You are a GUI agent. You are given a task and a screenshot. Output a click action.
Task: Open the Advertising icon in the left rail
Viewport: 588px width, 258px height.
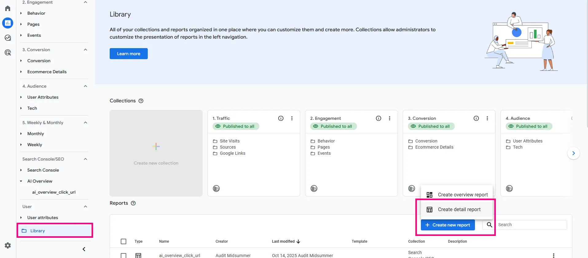[8, 52]
